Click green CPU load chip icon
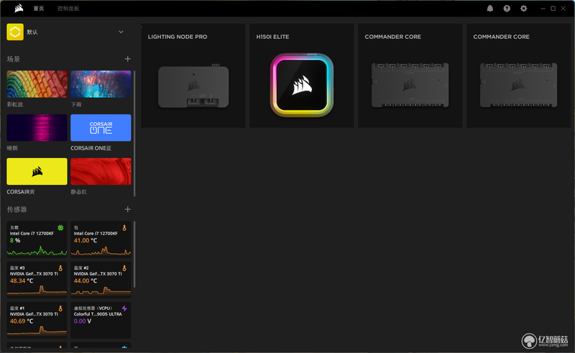Screen dimensions: 575x353 tap(60, 228)
